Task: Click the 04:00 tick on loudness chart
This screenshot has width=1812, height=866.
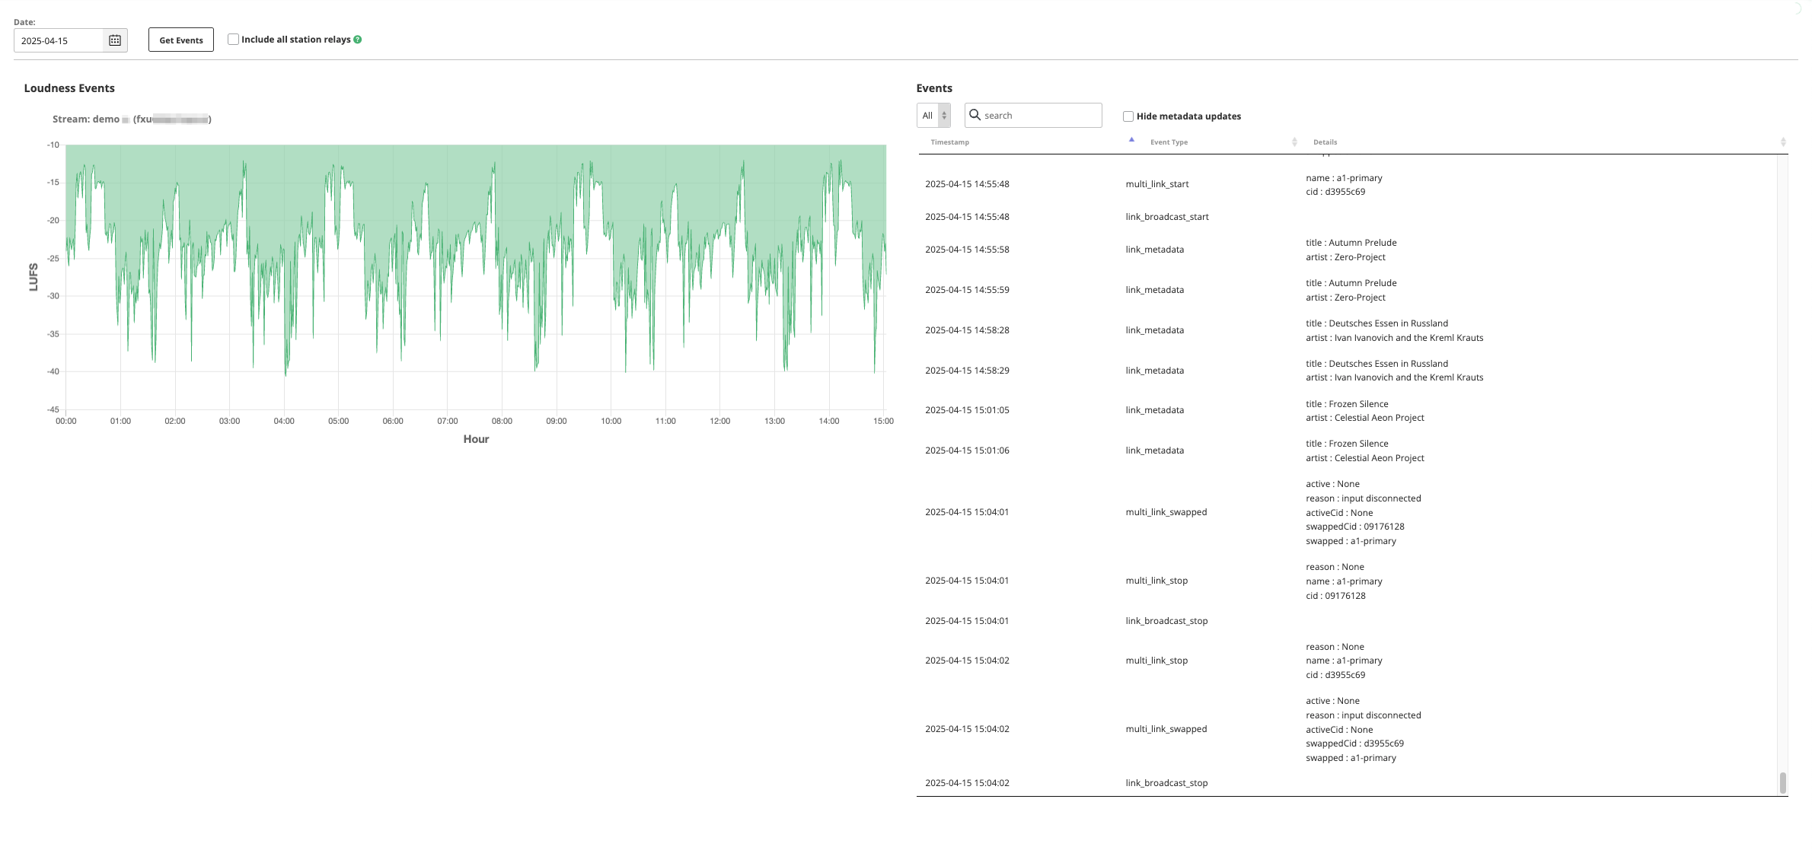Action: (284, 421)
